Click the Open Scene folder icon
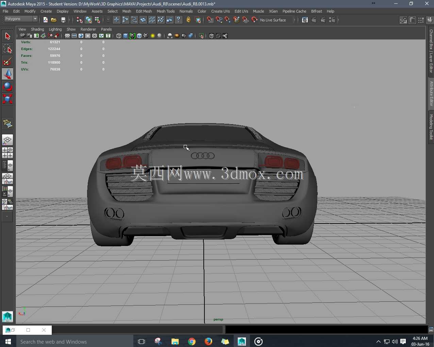Image resolution: width=434 pixels, height=347 pixels. point(54,20)
